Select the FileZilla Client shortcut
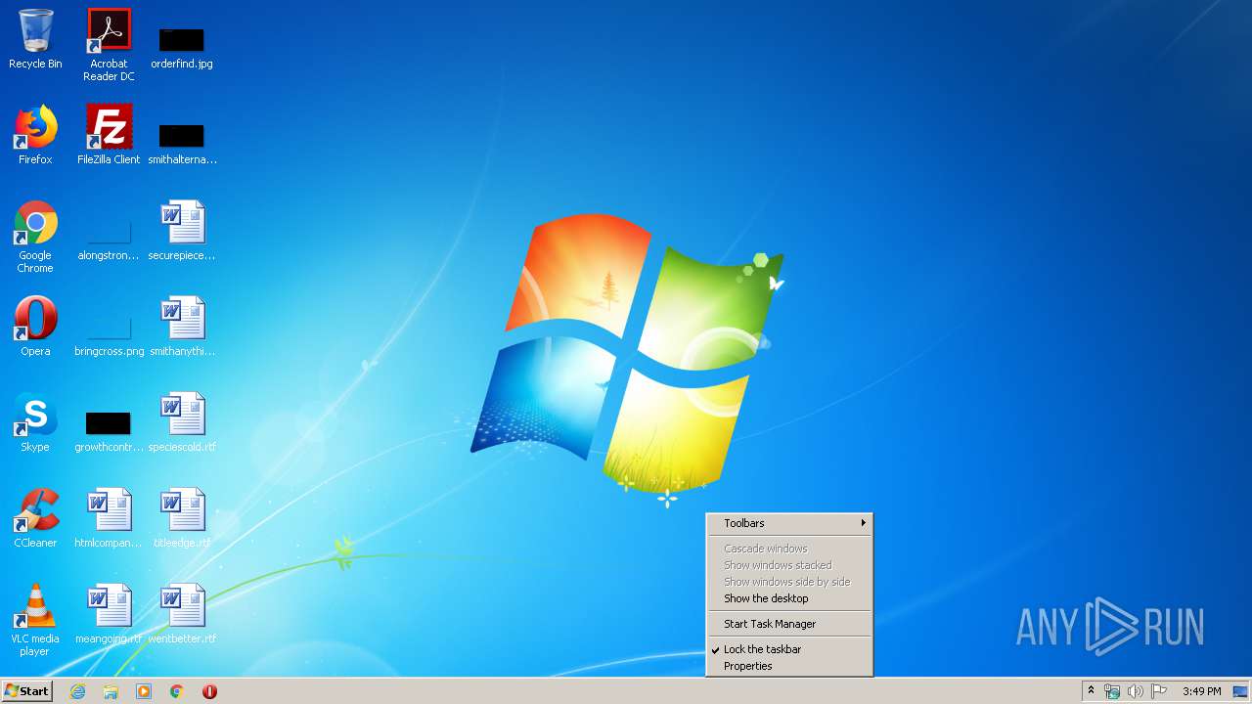This screenshot has height=704, width=1252. (x=109, y=135)
